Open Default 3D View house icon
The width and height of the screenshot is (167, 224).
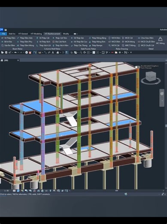[58, 53]
